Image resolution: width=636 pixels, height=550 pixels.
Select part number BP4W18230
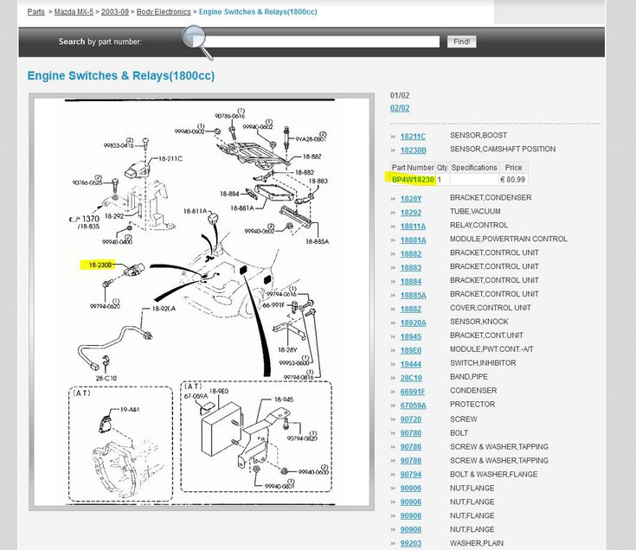coord(413,180)
